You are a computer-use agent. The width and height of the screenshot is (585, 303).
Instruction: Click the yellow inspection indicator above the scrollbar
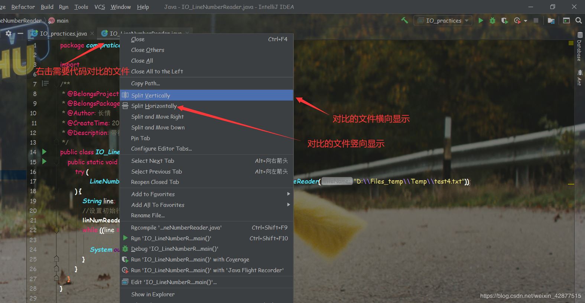click(x=571, y=43)
